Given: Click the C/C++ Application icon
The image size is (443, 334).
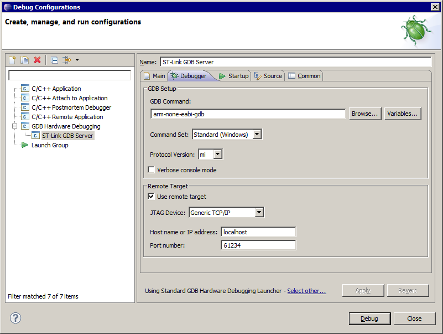Looking at the screenshot, I should 25,89.
